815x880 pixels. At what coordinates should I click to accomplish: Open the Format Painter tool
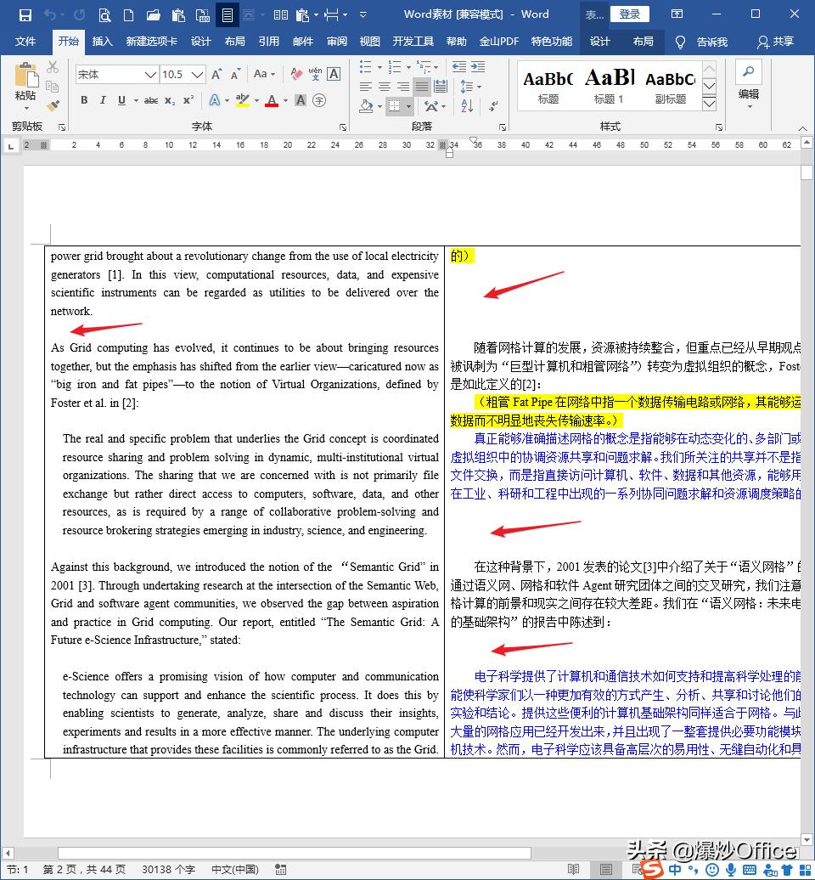[x=53, y=105]
